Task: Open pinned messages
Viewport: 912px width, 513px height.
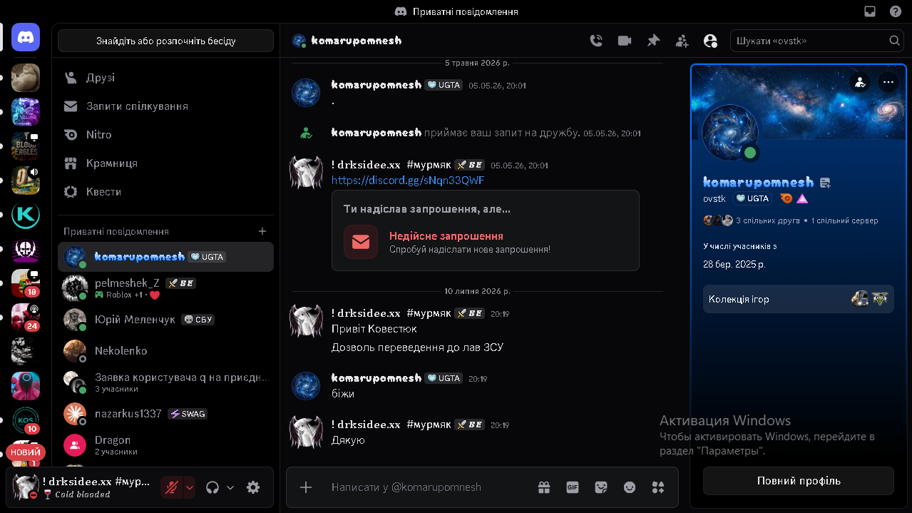Action: pyautogui.click(x=653, y=41)
